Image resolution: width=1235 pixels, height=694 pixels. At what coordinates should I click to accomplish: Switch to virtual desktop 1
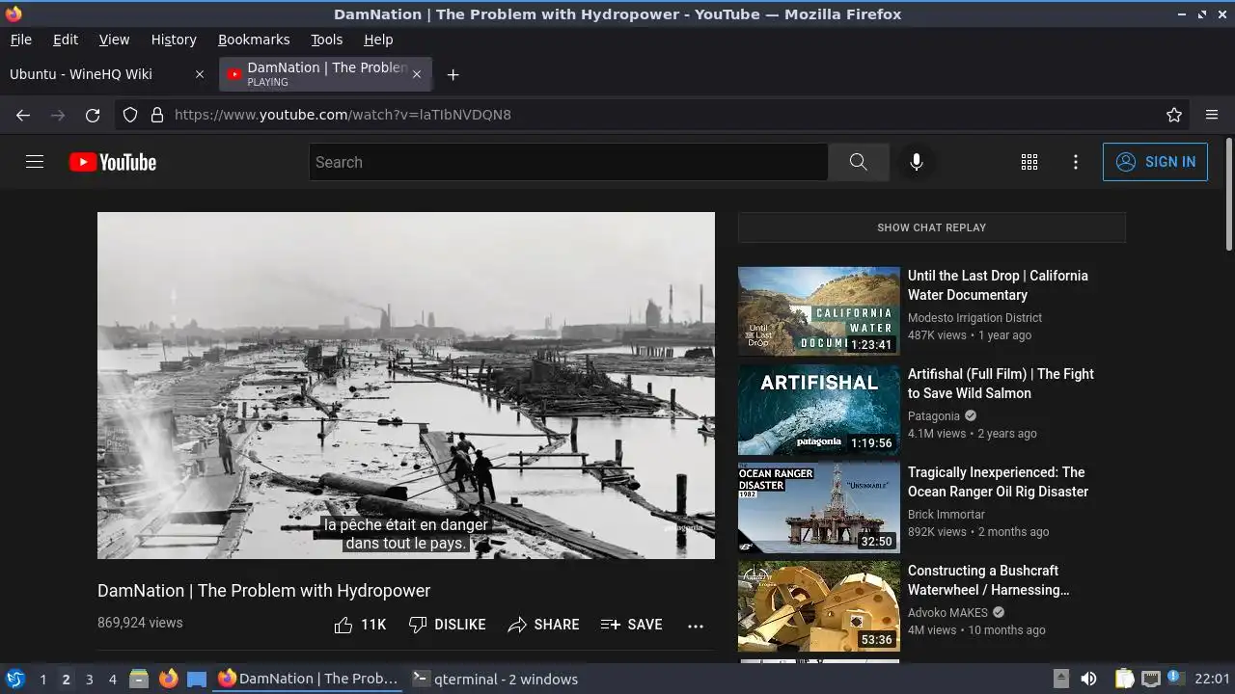click(42, 679)
